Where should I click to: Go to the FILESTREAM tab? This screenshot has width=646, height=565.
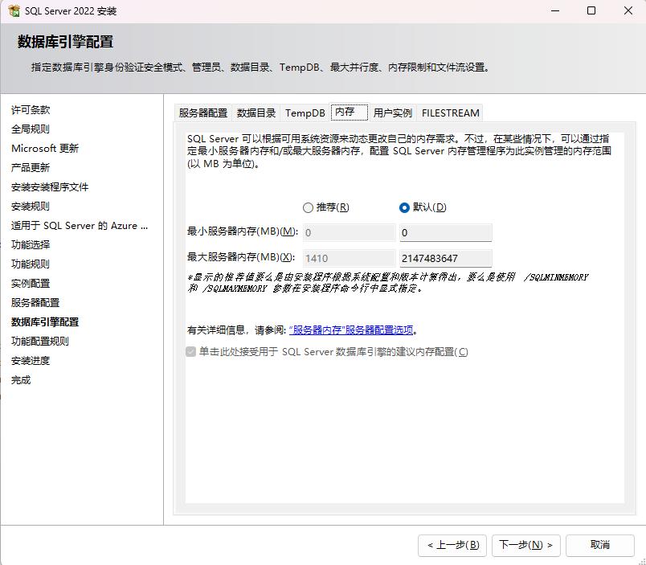451,113
